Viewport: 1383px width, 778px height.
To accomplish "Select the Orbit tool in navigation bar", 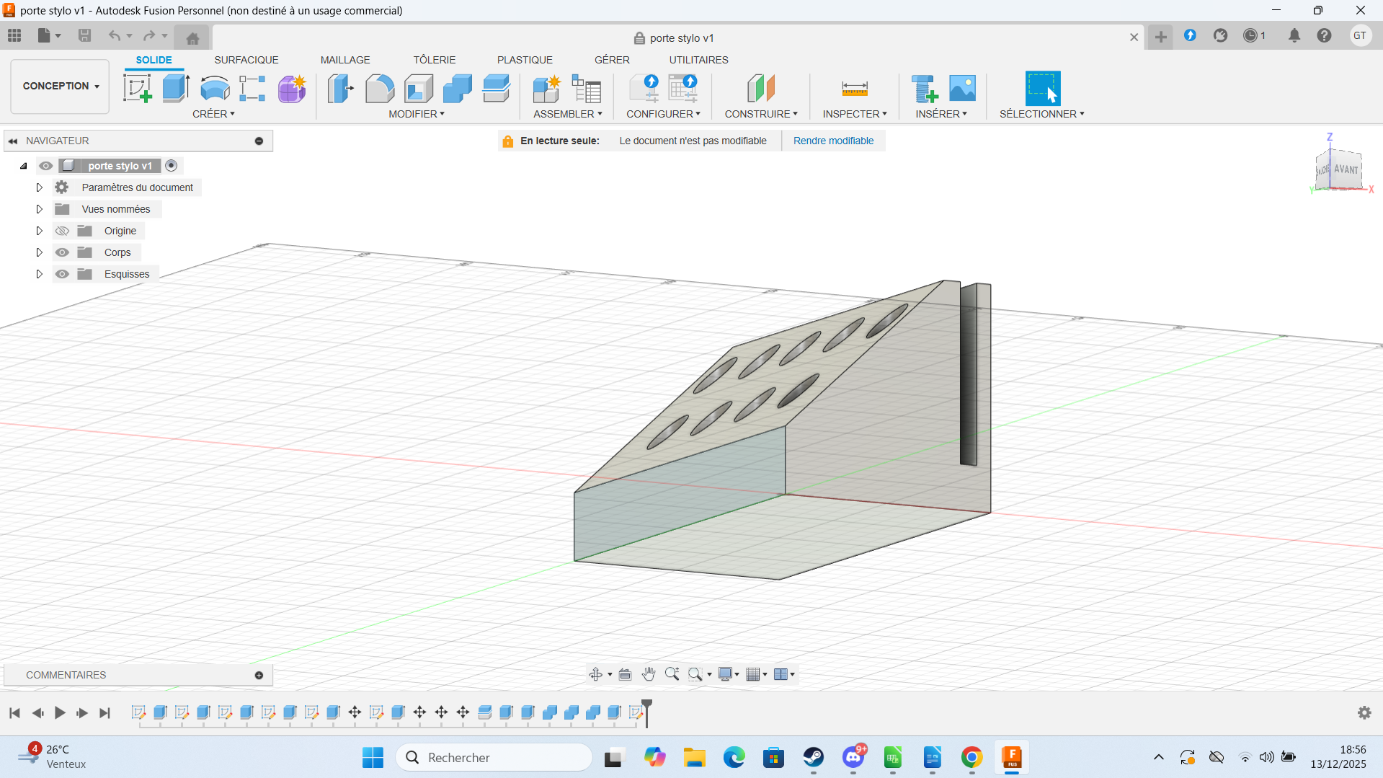I will click(596, 674).
